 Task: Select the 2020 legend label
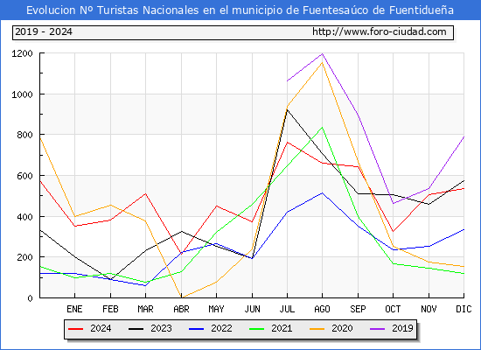coord(342,328)
